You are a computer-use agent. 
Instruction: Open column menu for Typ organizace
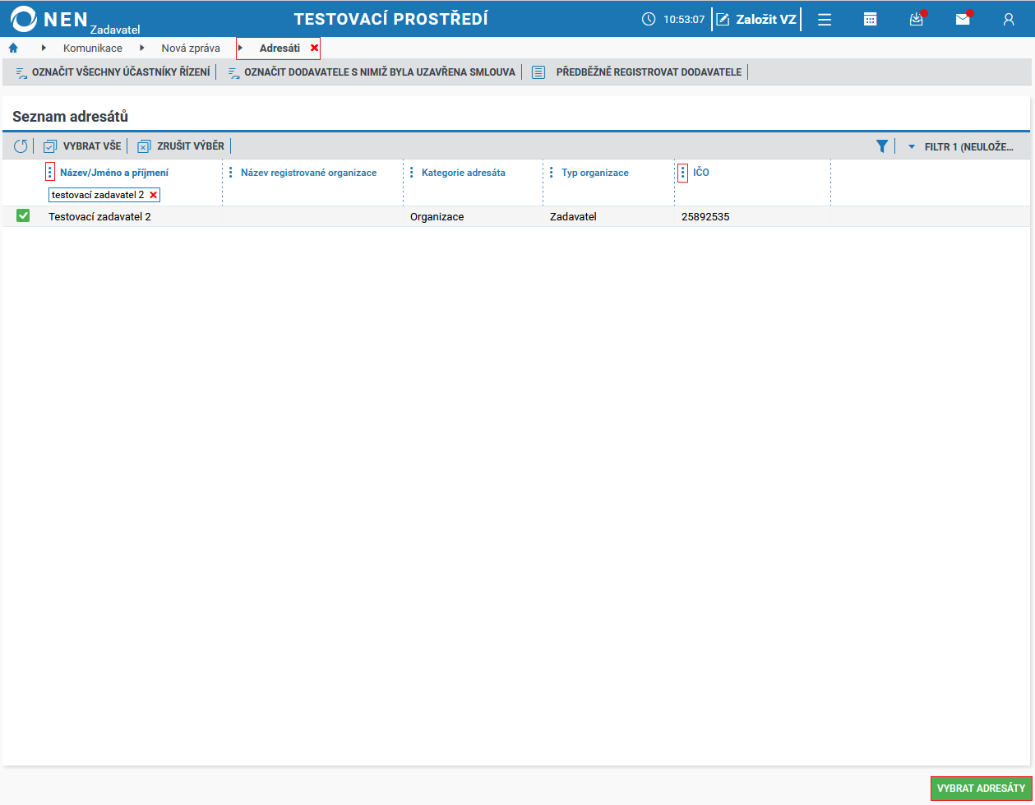point(551,173)
